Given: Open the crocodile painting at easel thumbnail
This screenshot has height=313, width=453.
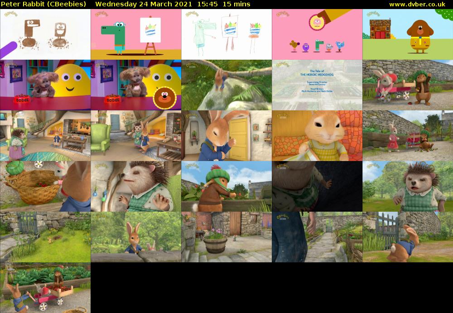Looking at the screenshot, I should (136, 34).
